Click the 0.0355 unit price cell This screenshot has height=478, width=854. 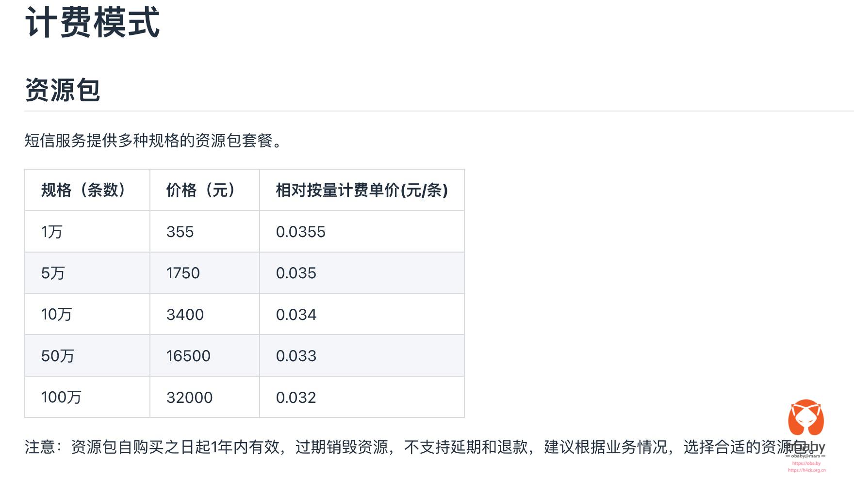pos(300,232)
